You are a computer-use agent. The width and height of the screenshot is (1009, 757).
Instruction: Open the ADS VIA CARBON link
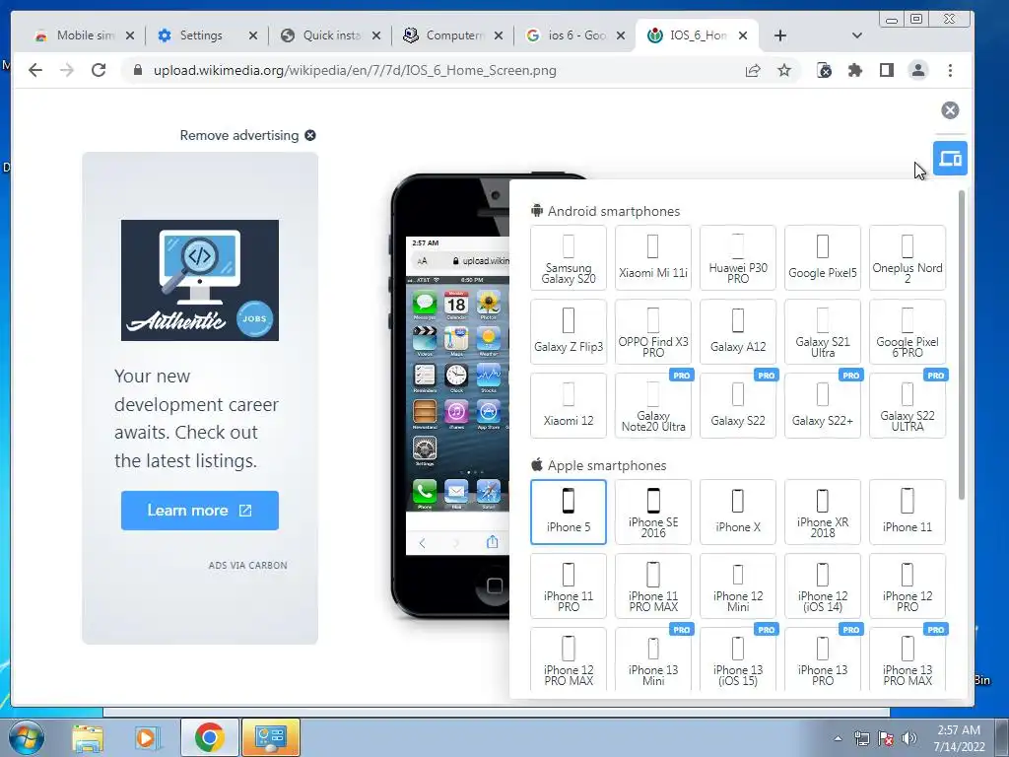(247, 565)
